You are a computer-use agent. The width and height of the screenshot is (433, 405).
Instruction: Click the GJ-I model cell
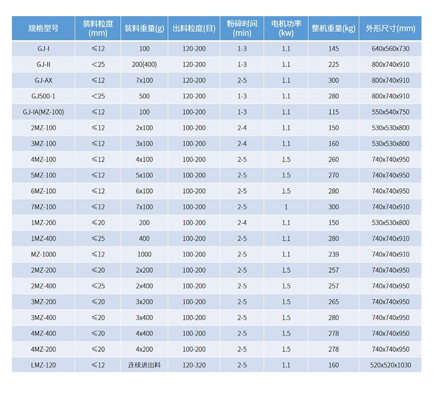click(43, 48)
